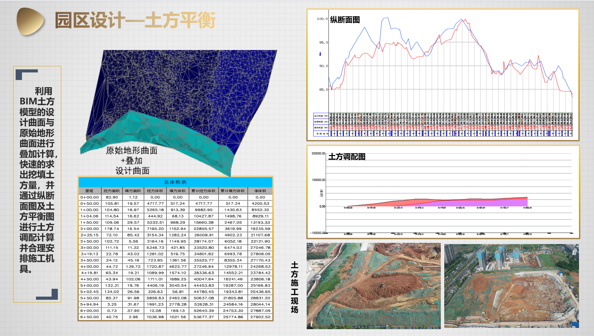Select the title 园区设计—土方平衡
Screen dimensions: 594x336
point(135,21)
